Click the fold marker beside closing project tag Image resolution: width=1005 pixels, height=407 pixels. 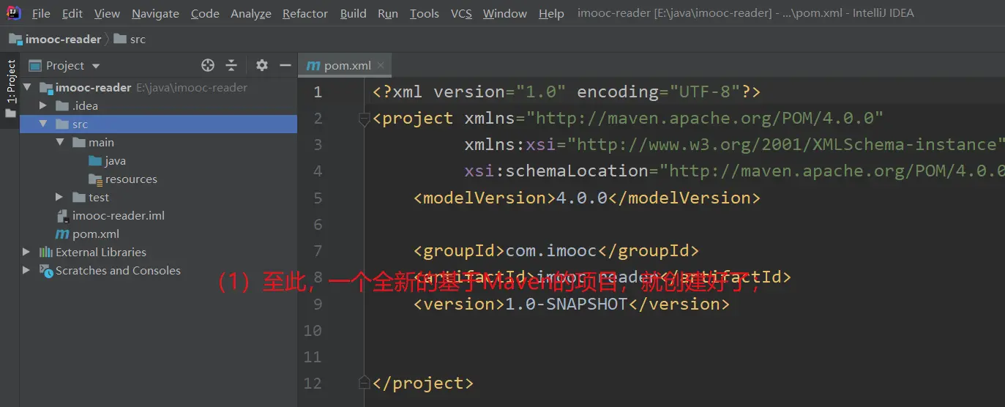click(x=364, y=382)
